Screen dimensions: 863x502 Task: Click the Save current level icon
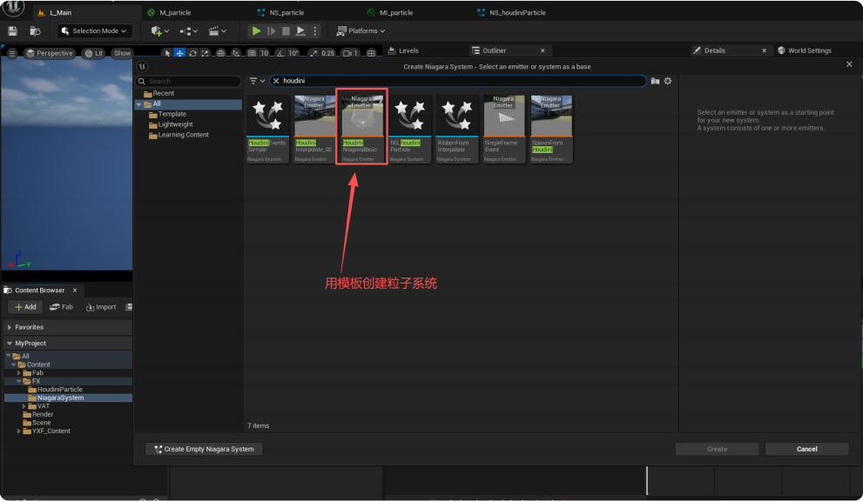coord(12,31)
